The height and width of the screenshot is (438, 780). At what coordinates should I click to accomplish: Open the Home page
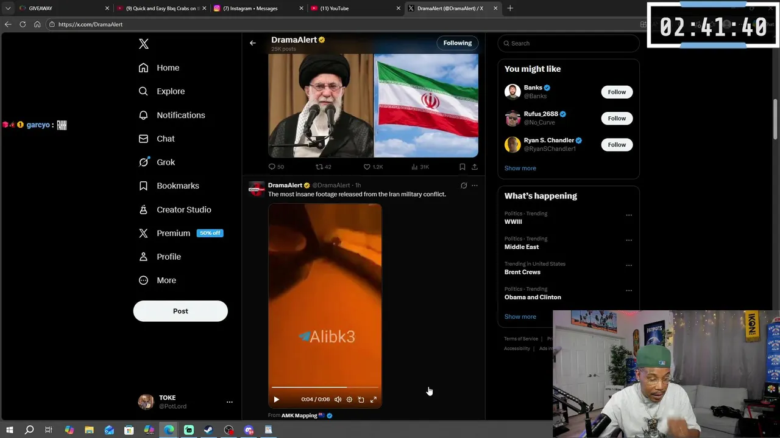coord(159,68)
